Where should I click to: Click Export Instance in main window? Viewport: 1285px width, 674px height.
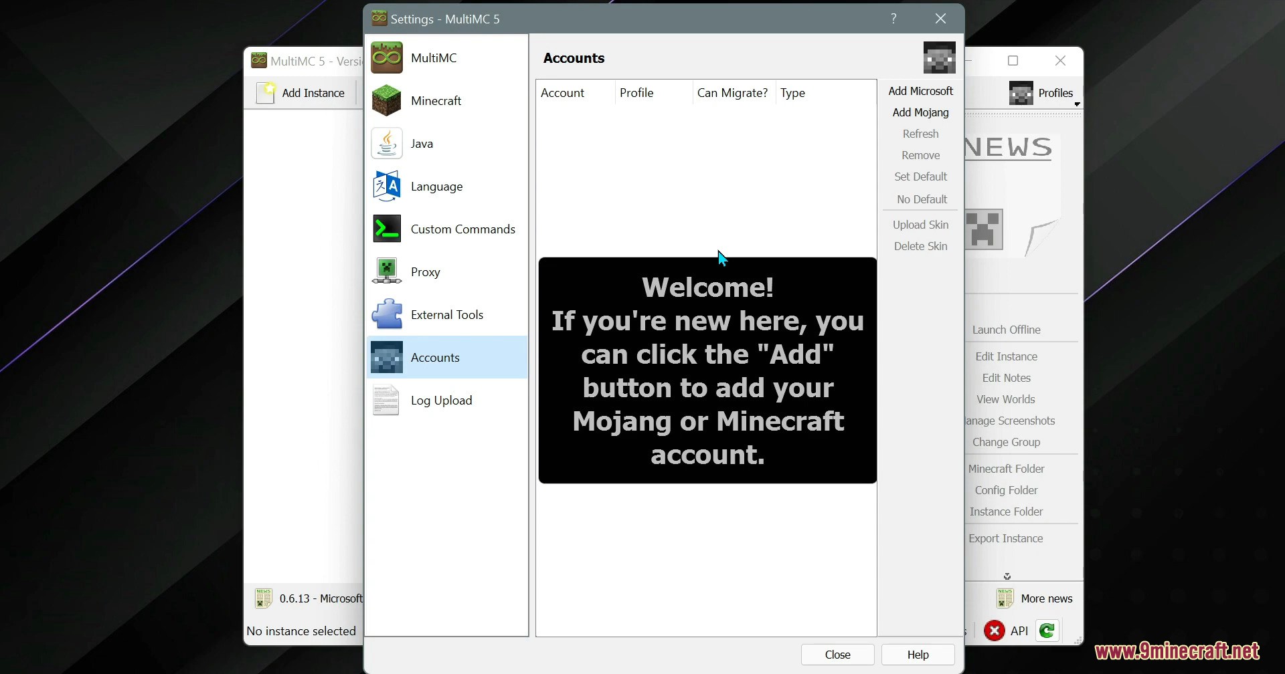coord(1006,538)
